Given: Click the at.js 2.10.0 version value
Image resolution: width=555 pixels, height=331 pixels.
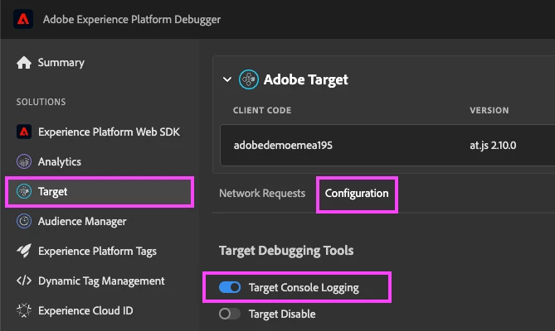Looking at the screenshot, I should [493, 146].
